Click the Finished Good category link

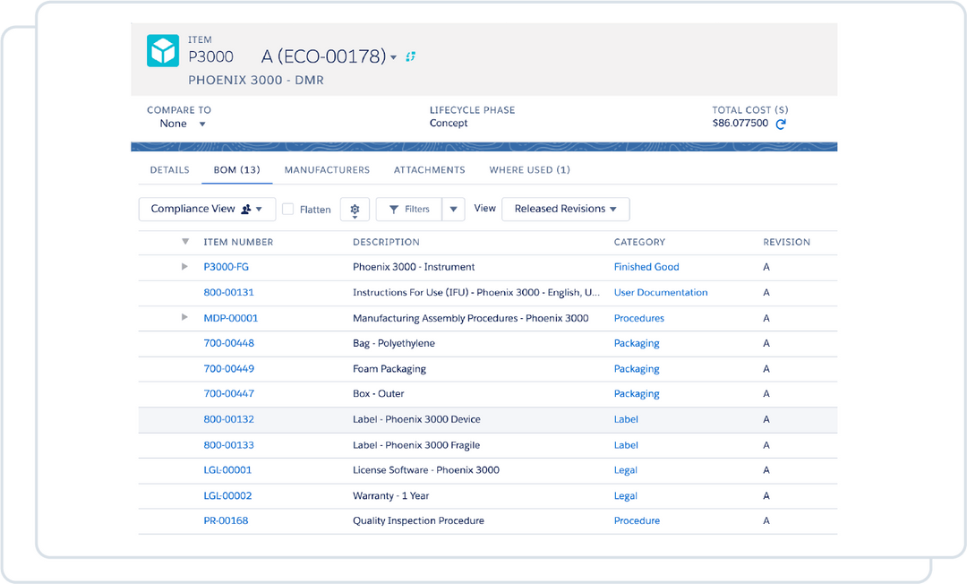(x=646, y=266)
